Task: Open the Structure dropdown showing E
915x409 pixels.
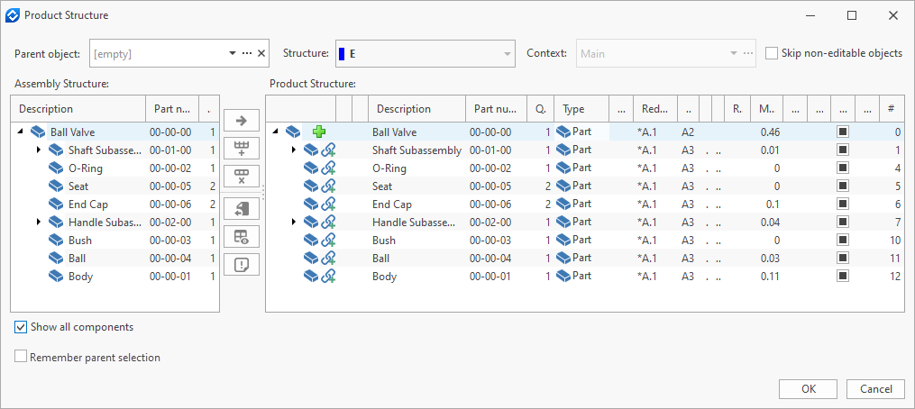Action: pos(508,54)
